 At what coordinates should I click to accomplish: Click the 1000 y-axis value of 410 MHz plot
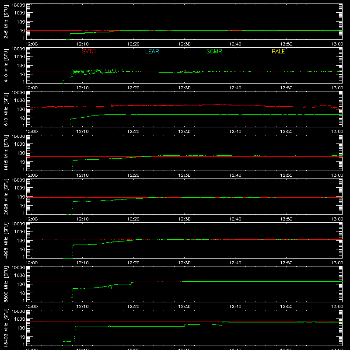point(20,57)
